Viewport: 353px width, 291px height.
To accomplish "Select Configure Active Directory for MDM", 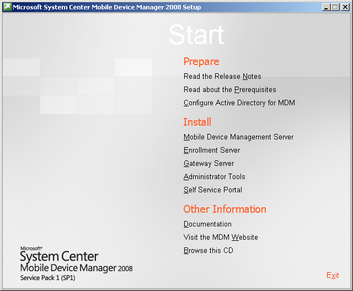I will coord(239,103).
